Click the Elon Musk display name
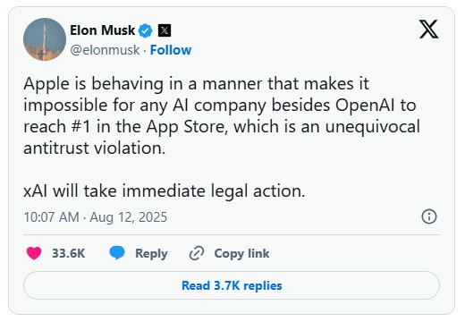This screenshot has height=322, width=465. (x=103, y=30)
